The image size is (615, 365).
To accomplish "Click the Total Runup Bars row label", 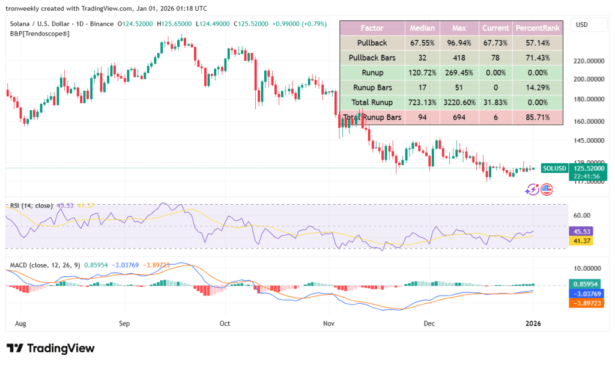I will coord(372,117).
